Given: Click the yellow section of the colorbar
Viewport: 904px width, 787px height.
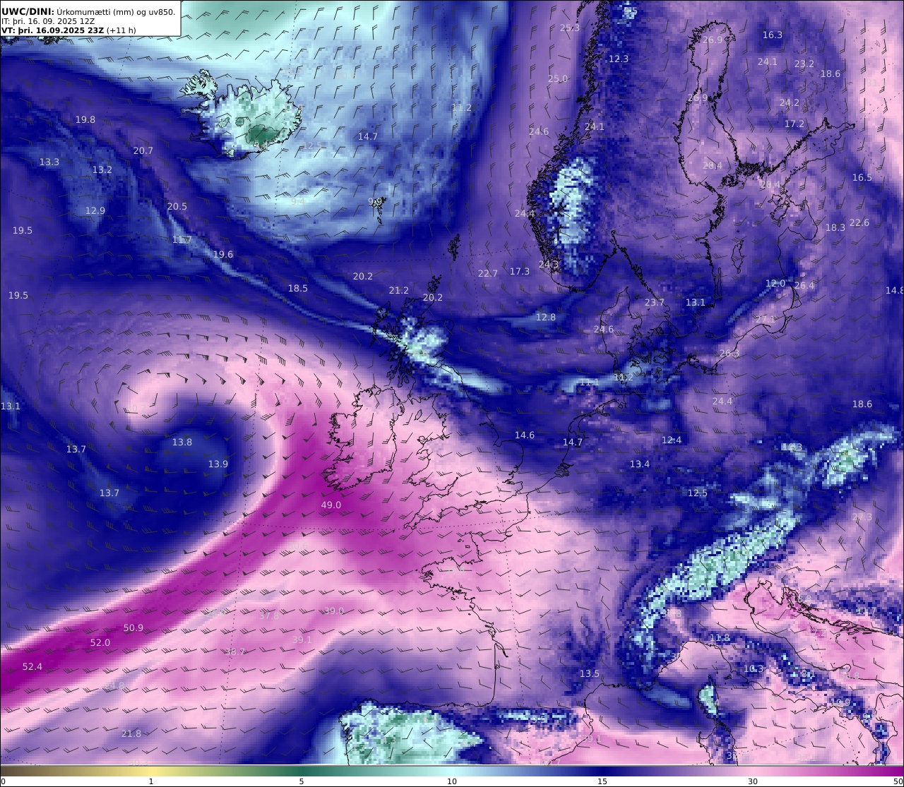Looking at the screenshot, I should click(151, 771).
